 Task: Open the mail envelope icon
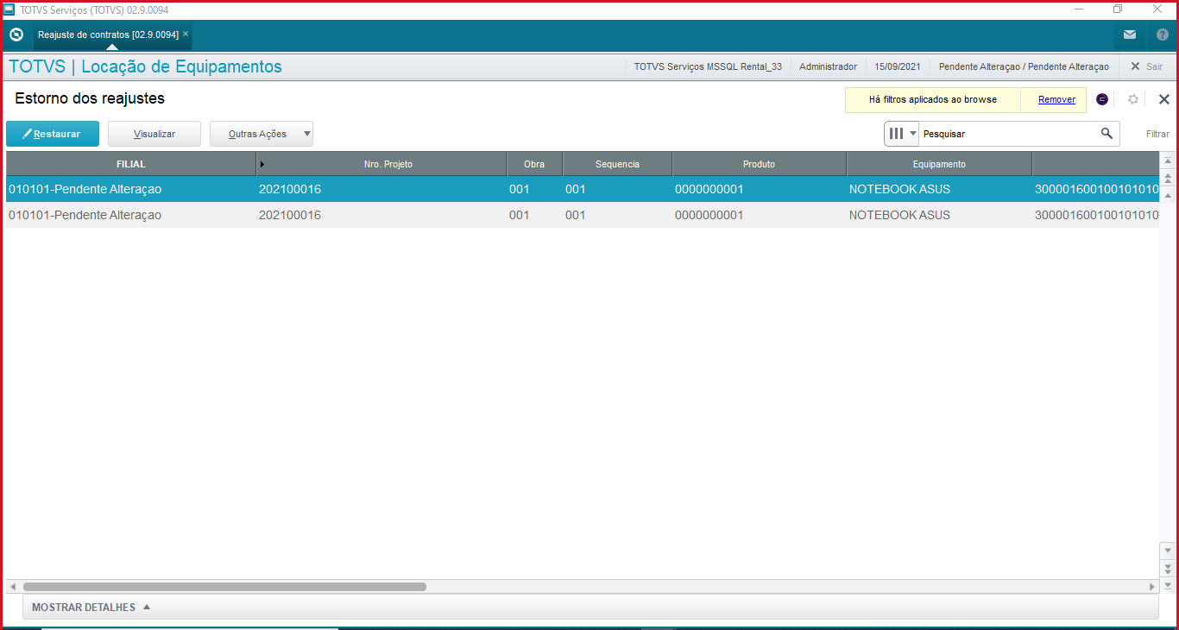pos(1130,35)
